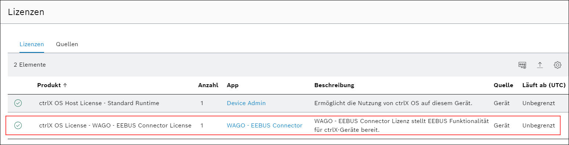Click Unbegrenzt in the Standard Runtime row
This screenshot has width=569, height=145.
(538, 103)
